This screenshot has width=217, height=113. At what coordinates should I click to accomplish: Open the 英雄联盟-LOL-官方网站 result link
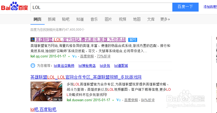81,40
